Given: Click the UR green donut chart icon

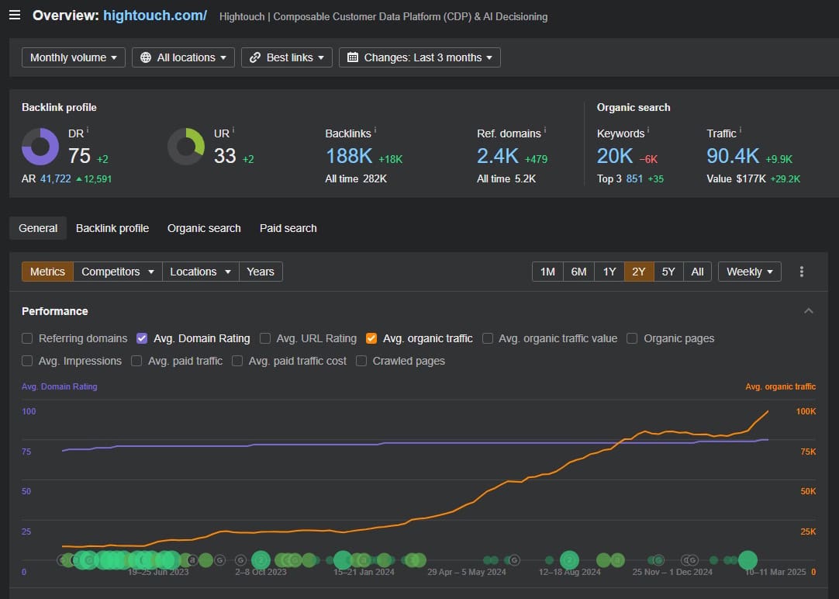Looking at the screenshot, I should pos(186,147).
